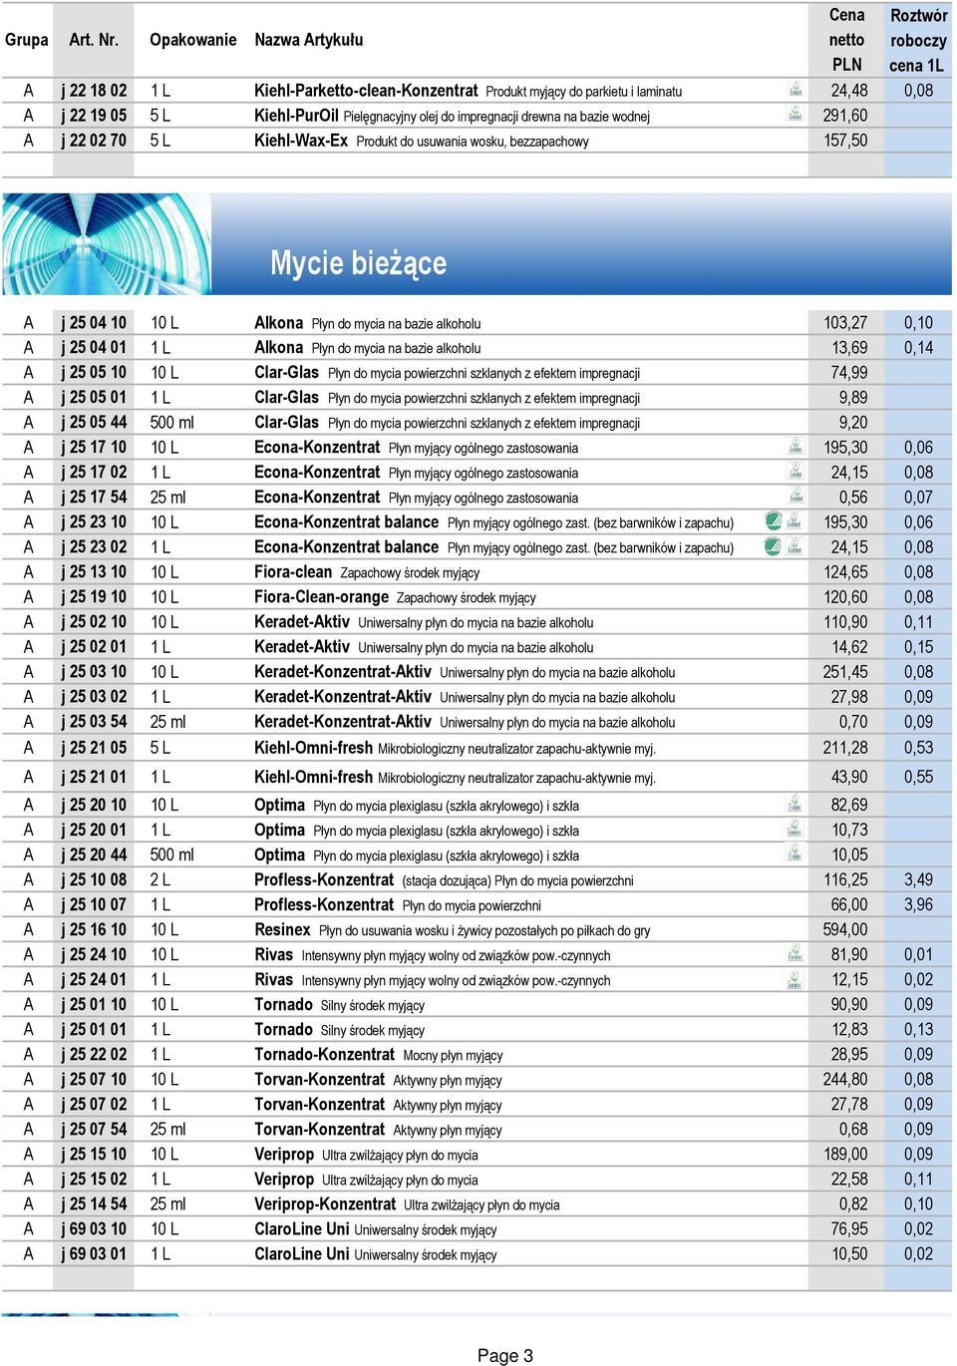Click the "Clar-Glas" name in row j 25 05 10

click(286, 372)
